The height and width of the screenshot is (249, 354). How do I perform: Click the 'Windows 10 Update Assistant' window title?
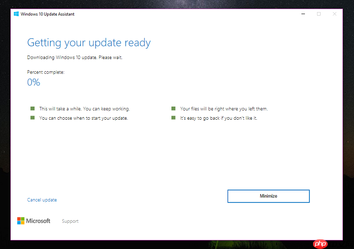click(x=48, y=14)
